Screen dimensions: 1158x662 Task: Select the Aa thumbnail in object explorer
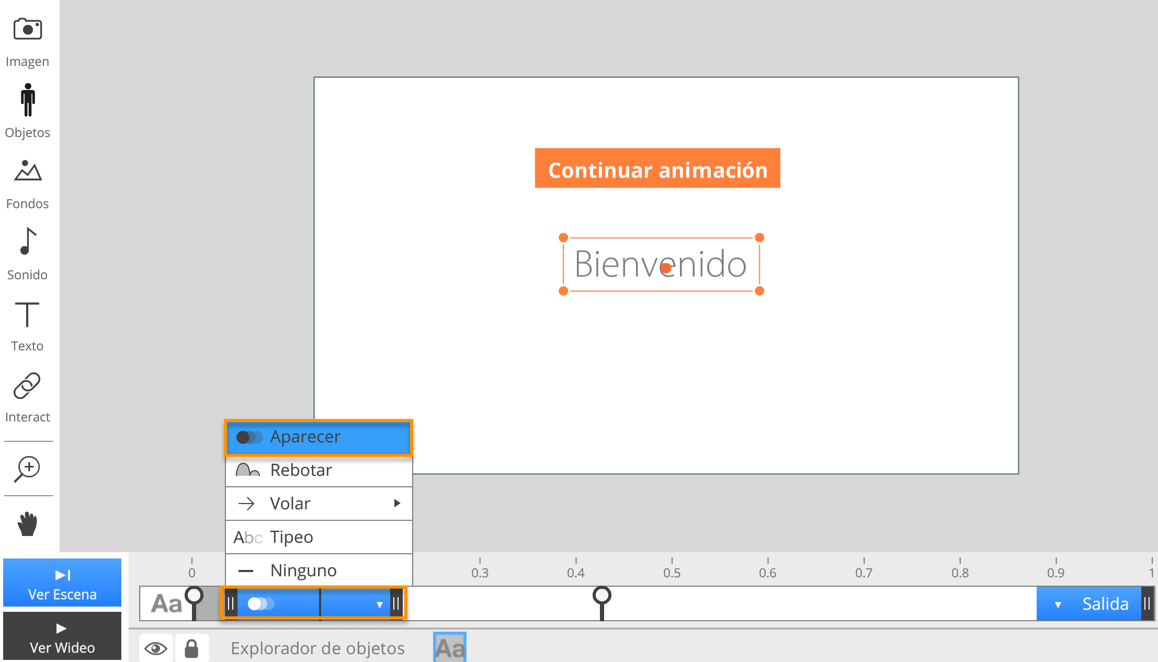(450, 648)
